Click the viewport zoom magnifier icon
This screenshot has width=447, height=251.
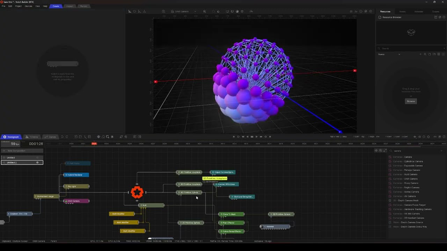point(205,12)
